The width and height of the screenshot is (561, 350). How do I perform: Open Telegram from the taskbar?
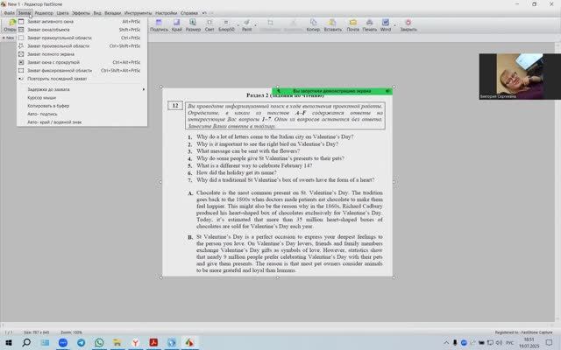(82, 343)
